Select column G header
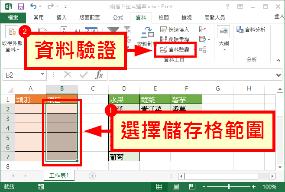 click(x=218, y=88)
